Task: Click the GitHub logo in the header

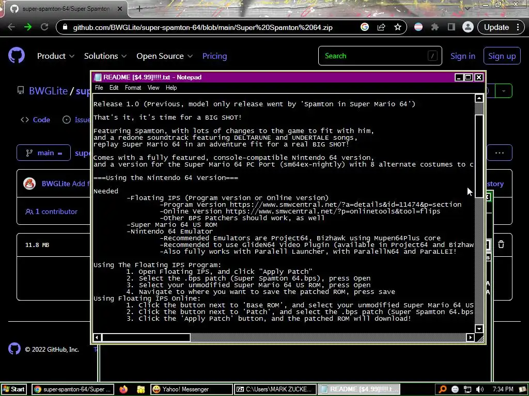Action: [17, 56]
